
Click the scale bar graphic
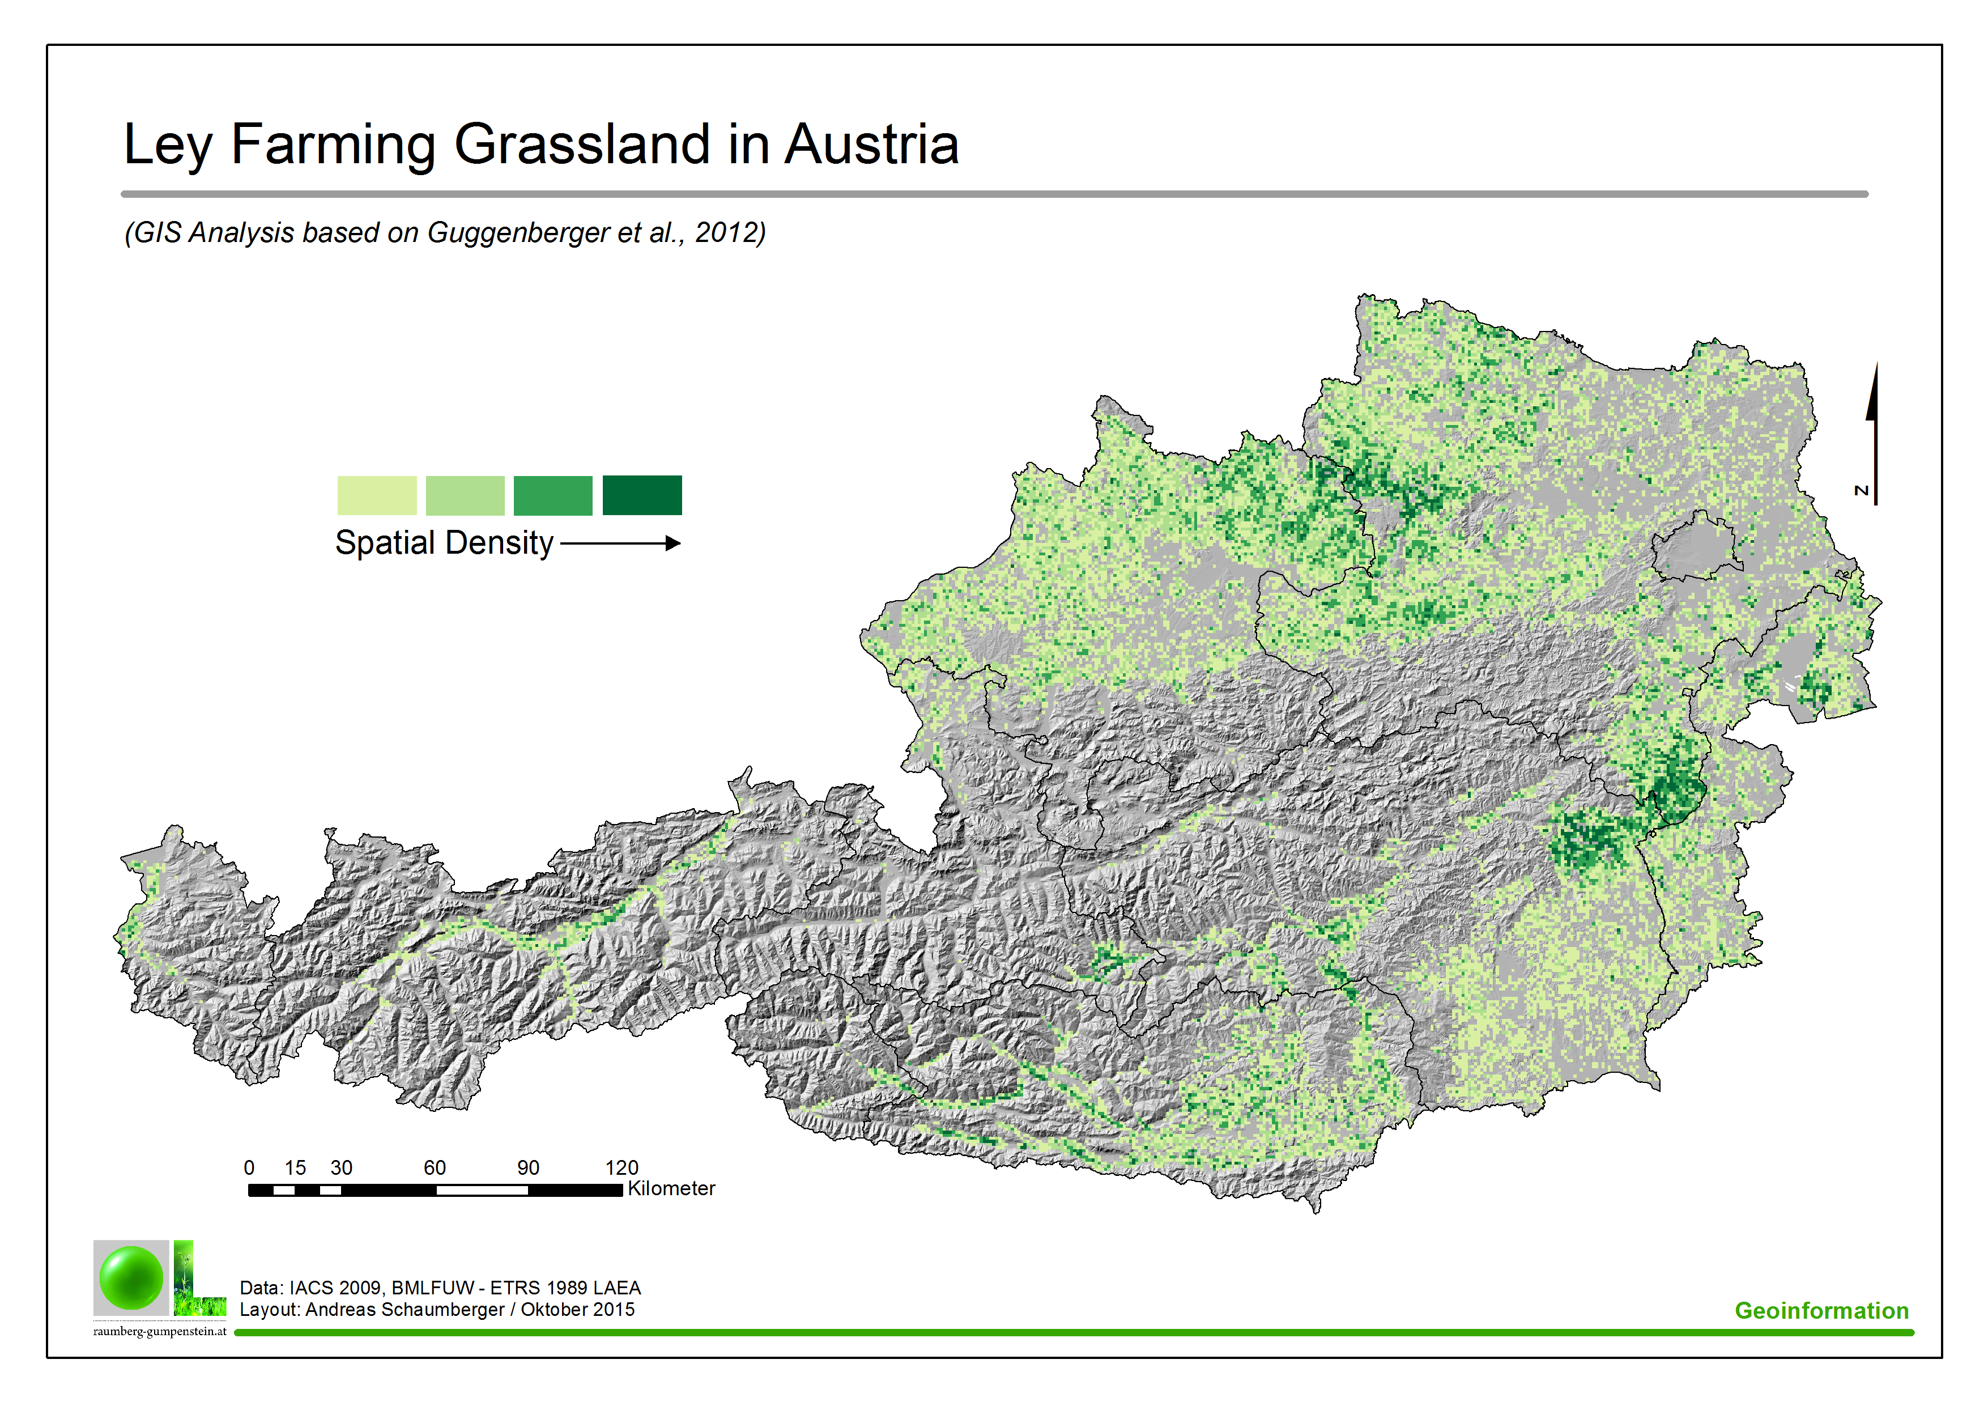point(436,1190)
